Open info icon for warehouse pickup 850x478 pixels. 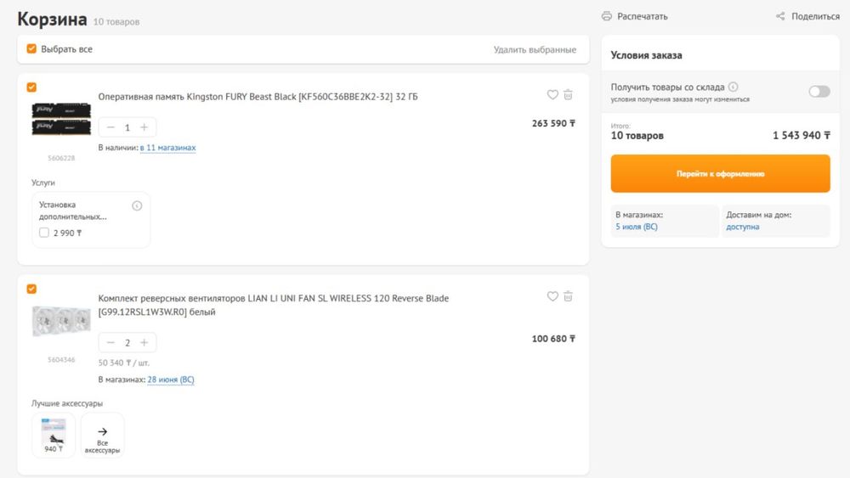(x=733, y=87)
